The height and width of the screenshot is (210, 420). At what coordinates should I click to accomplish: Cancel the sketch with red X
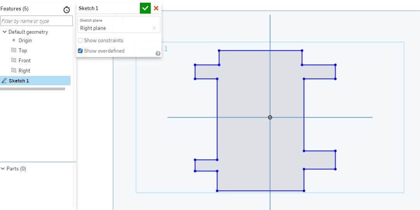tap(156, 8)
